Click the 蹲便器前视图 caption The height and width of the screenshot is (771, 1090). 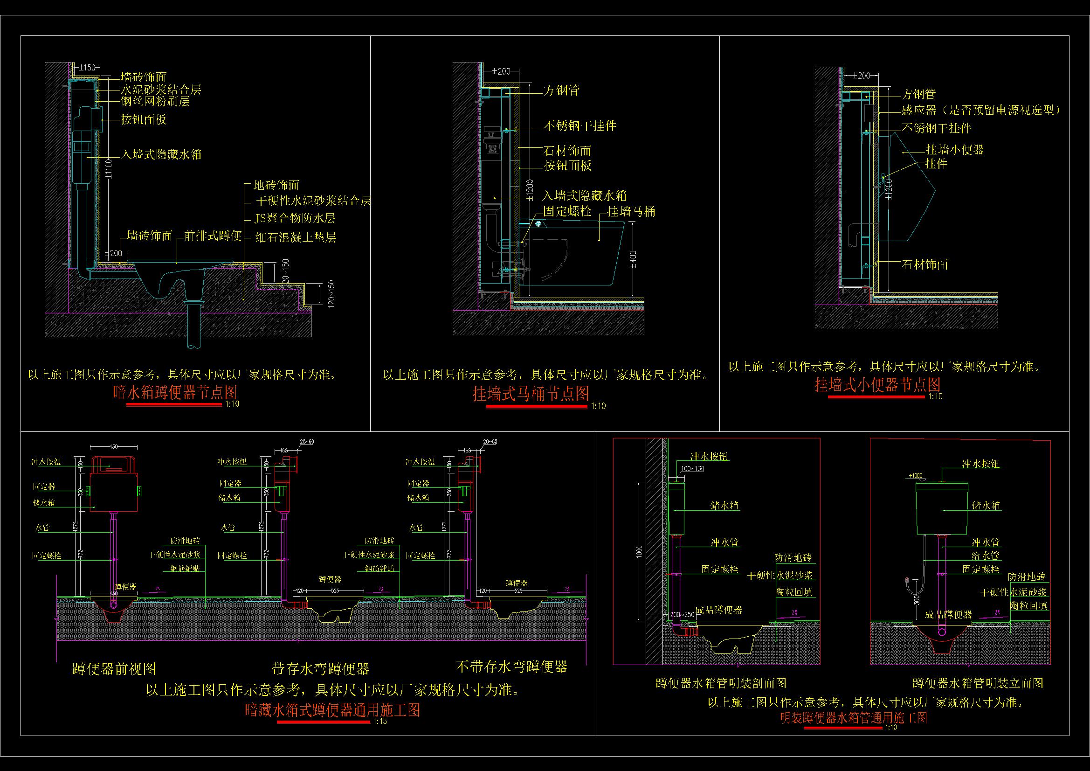pyautogui.click(x=114, y=669)
